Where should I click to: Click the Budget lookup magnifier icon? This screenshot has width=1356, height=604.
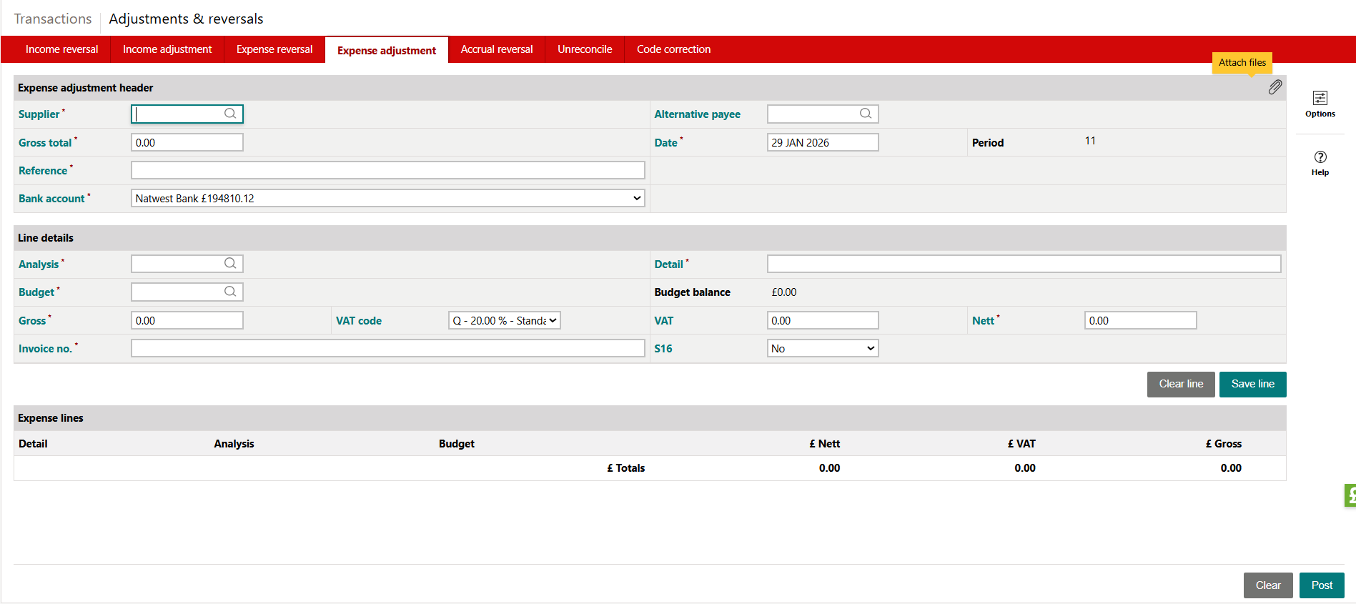click(x=230, y=292)
